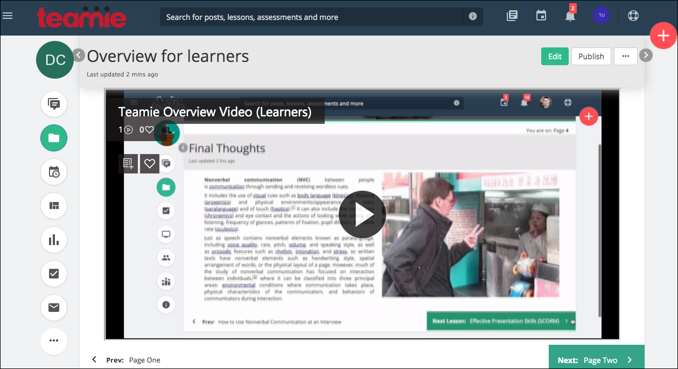
Task: Open the dashboard layout sidebar icon
Action: (x=54, y=206)
